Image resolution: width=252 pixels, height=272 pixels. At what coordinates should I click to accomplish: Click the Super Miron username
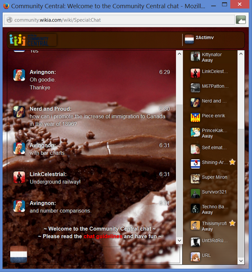(215, 177)
